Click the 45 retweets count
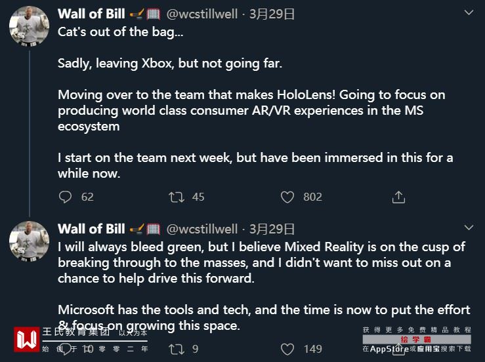 pyautogui.click(x=198, y=197)
